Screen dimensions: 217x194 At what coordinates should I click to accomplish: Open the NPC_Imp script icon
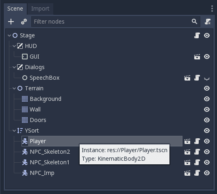point(197,173)
